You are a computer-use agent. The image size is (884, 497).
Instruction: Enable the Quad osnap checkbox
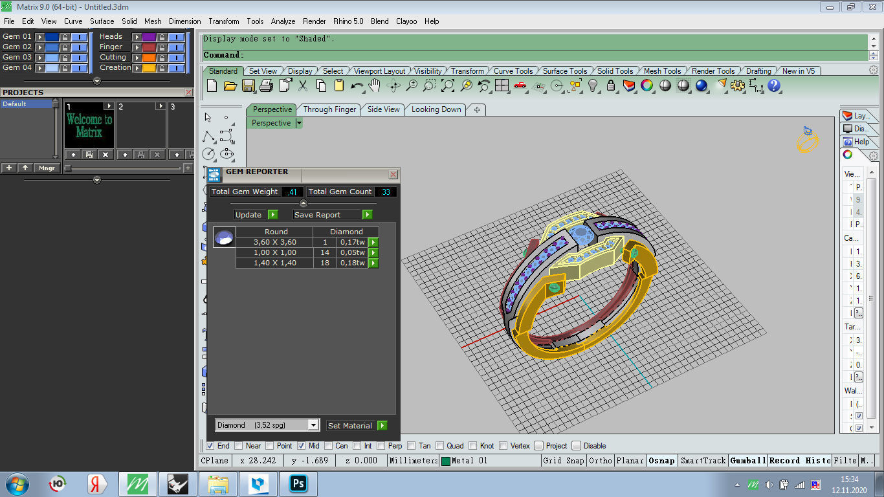point(440,446)
